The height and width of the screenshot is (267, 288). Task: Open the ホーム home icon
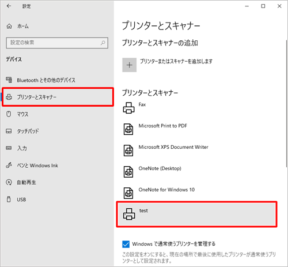(x=9, y=26)
